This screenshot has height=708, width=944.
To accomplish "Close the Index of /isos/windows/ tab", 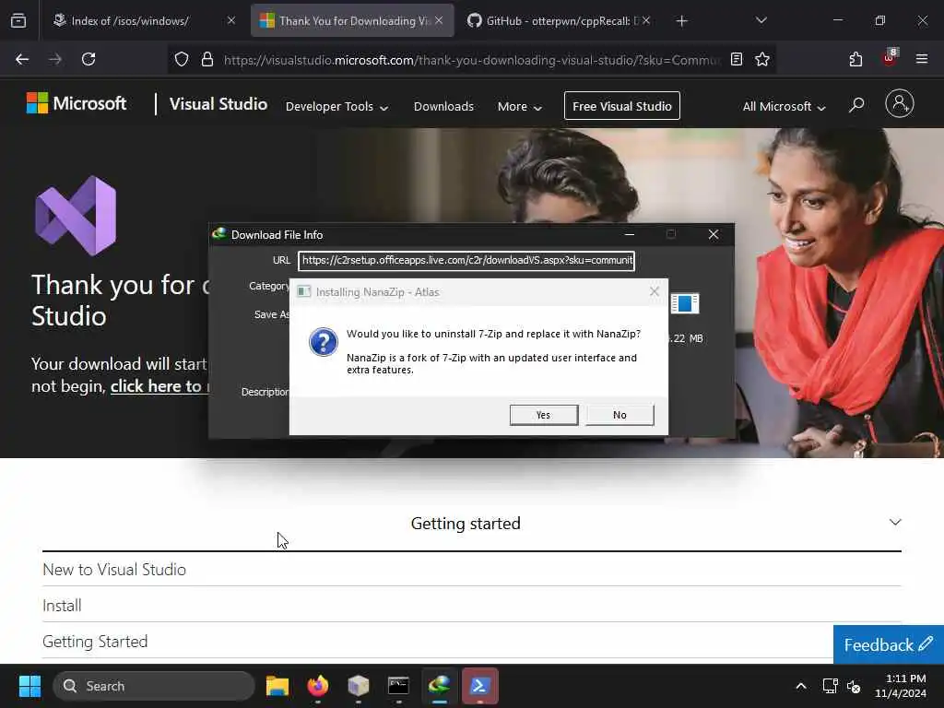I will coord(231,20).
